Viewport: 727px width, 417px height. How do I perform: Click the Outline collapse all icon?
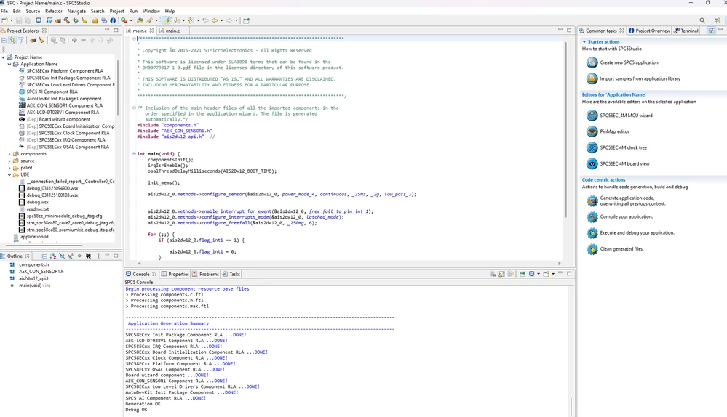[x=44, y=256]
